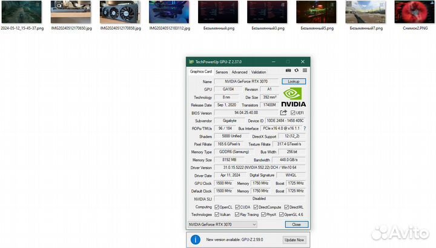
Task: Toggle the UEFI checkbox
Action: coord(293,113)
